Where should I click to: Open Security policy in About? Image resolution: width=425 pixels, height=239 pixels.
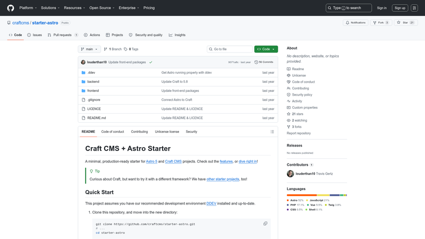point(300,95)
